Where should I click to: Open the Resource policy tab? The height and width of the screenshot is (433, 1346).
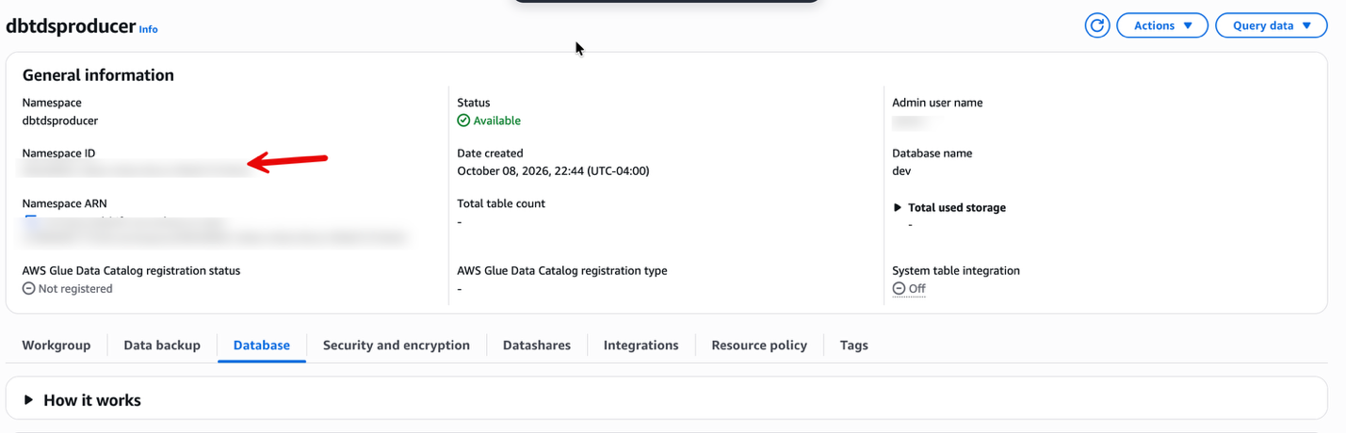tap(759, 345)
